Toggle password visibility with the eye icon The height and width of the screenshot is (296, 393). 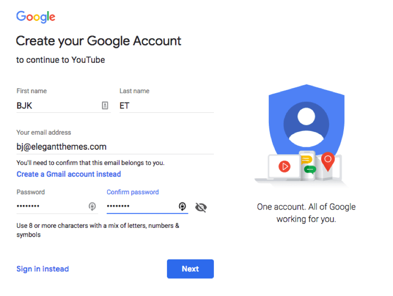201,207
